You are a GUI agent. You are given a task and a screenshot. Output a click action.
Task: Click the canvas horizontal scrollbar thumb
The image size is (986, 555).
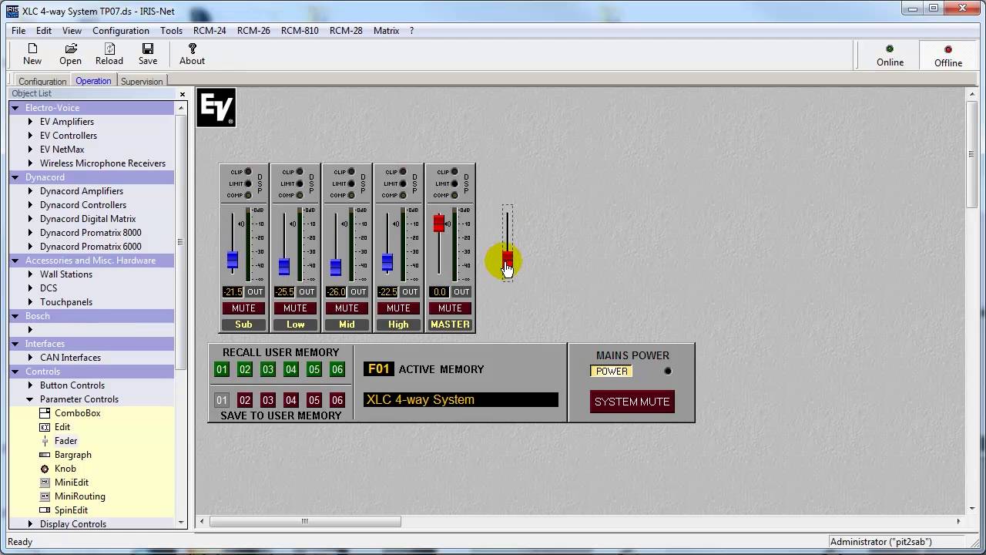point(305,522)
